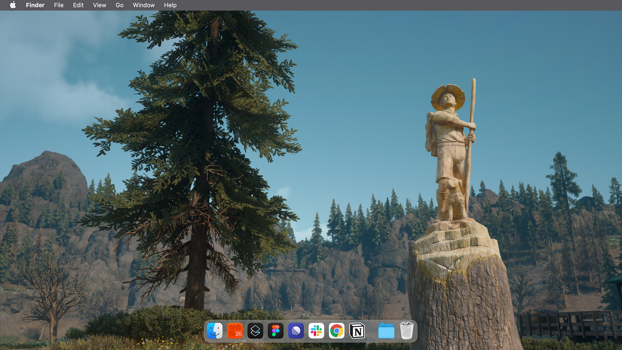
Task: Click the dock divider beside the folder stack
Action: pyautogui.click(x=372, y=331)
